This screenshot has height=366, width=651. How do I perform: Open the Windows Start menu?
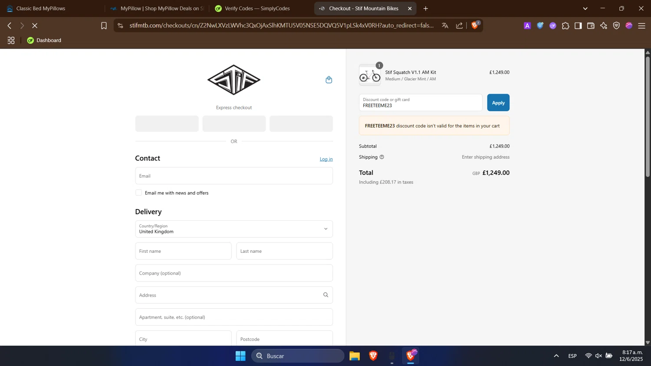[240, 356]
